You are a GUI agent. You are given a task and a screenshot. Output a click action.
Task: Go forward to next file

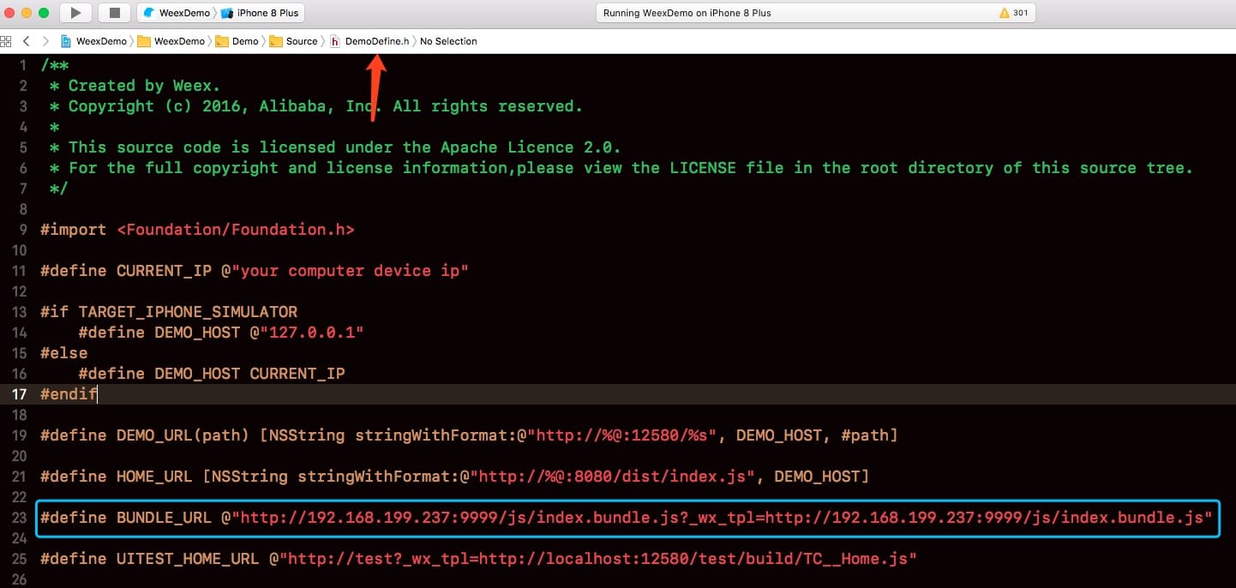45,41
